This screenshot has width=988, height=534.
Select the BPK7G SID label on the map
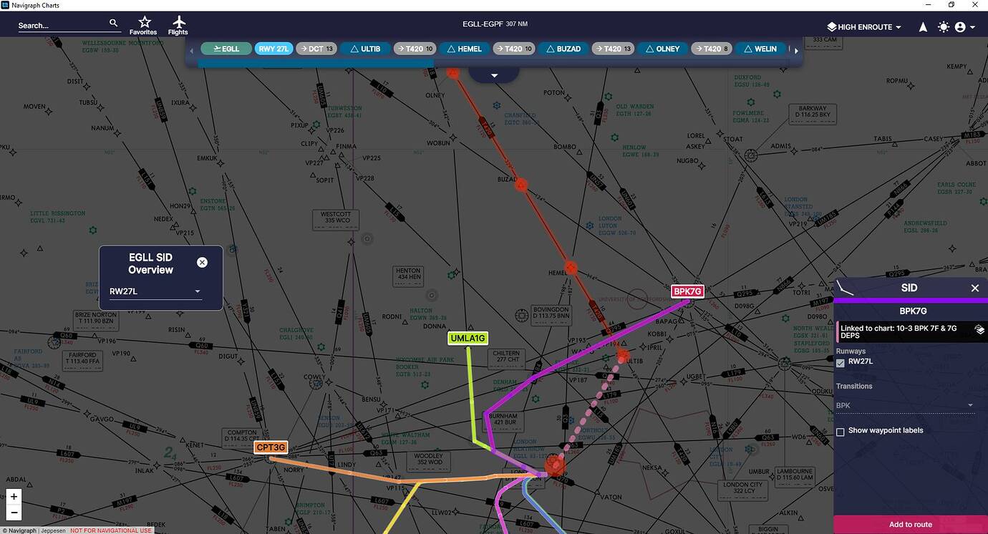click(687, 291)
